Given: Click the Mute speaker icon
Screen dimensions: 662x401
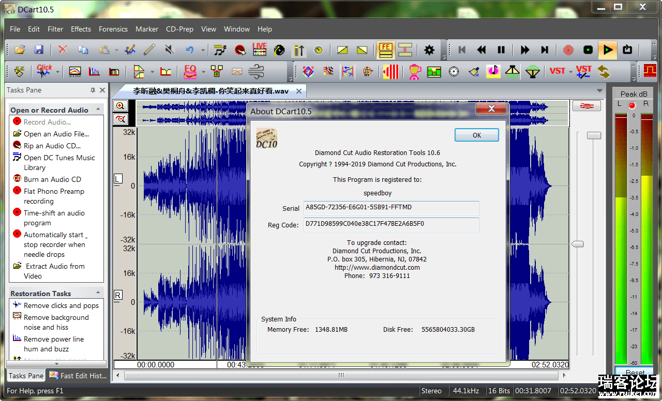Looking at the screenshot, I should tap(170, 50).
